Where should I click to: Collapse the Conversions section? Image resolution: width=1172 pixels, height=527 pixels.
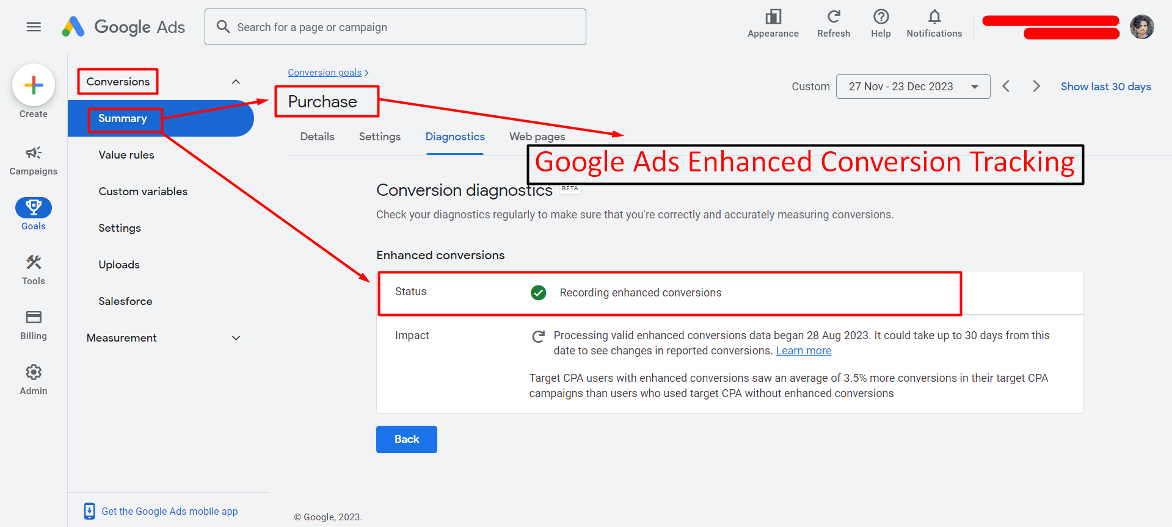[236, 82]
